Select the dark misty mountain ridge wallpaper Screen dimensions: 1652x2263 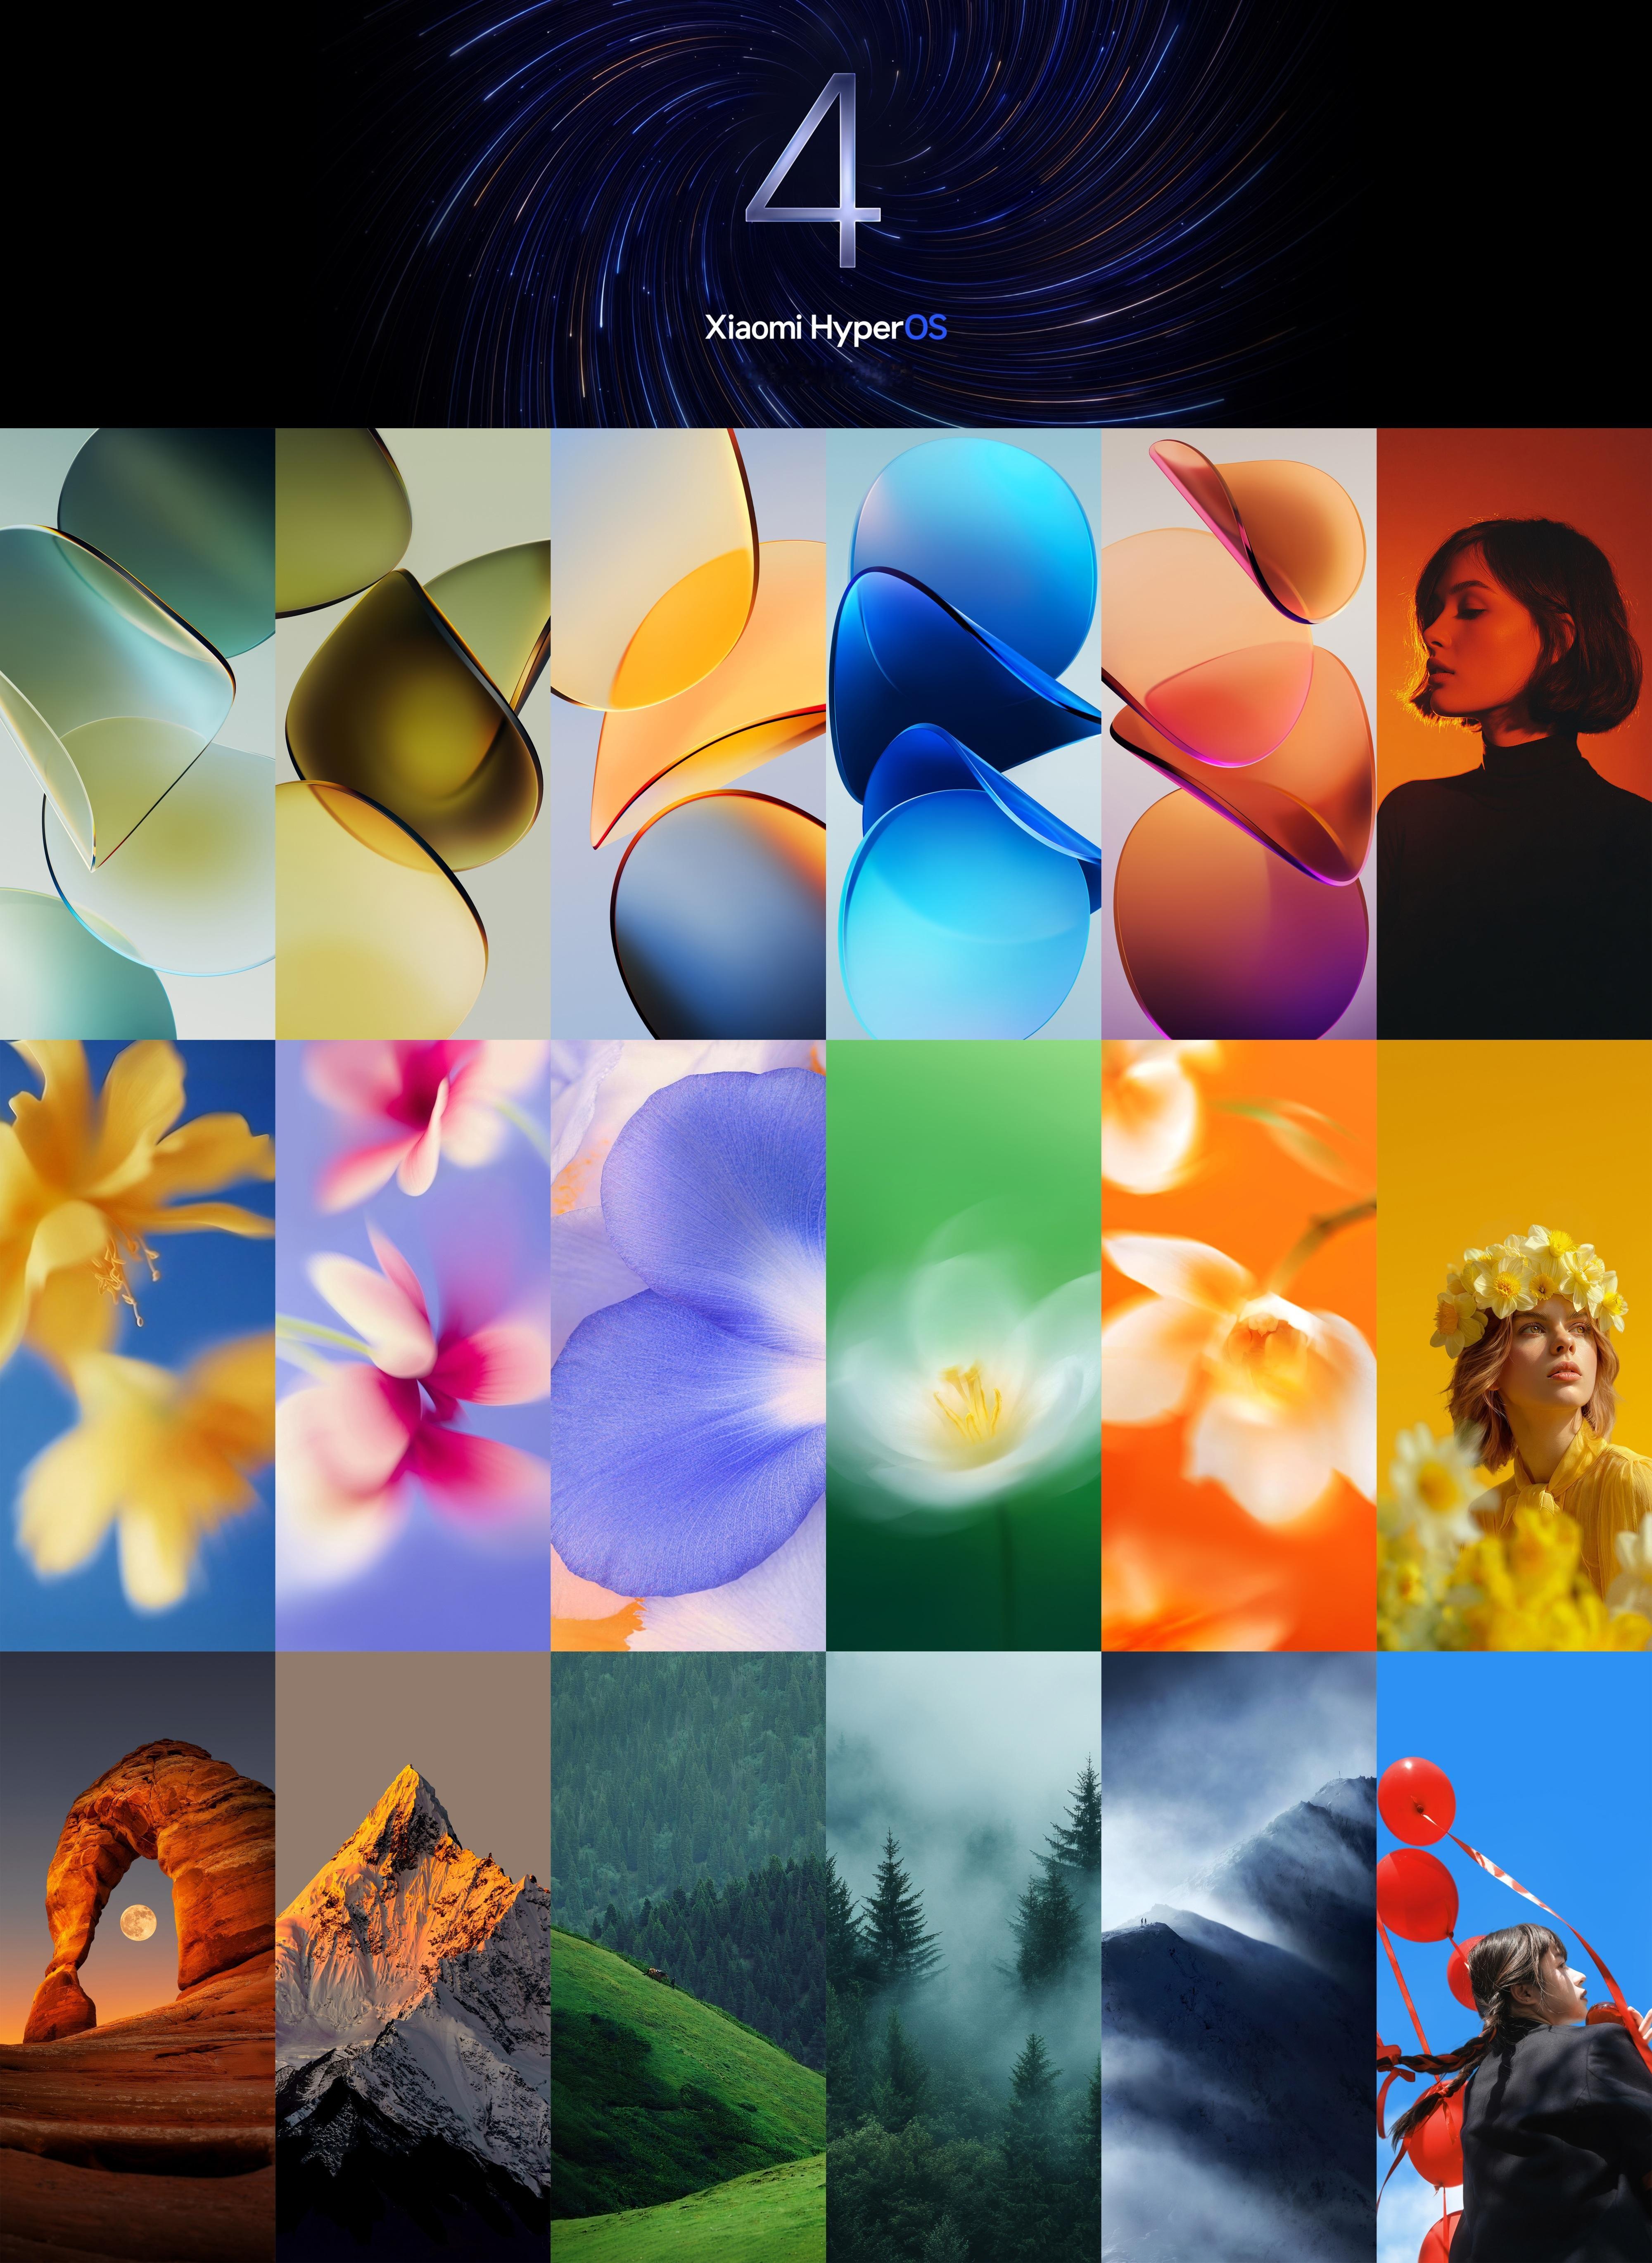[1239, 1957]
